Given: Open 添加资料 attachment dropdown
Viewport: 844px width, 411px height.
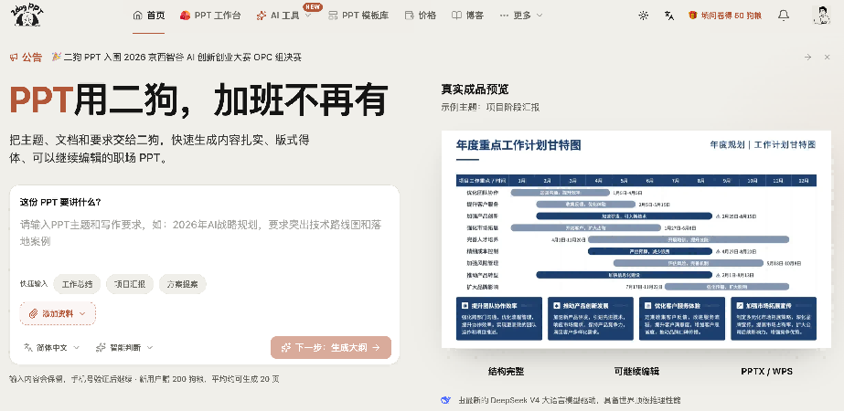Looking at the screenshot, I should coord(59,313).
